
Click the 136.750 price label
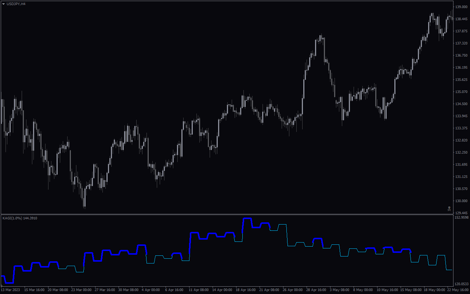(x=462, y=55)
